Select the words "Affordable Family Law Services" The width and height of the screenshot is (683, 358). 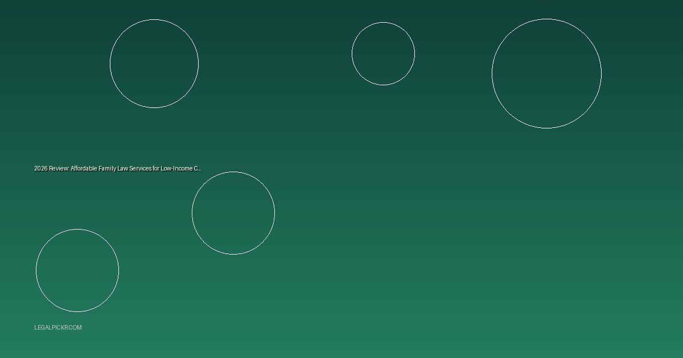pyautogui.click(x=111, y=169)
